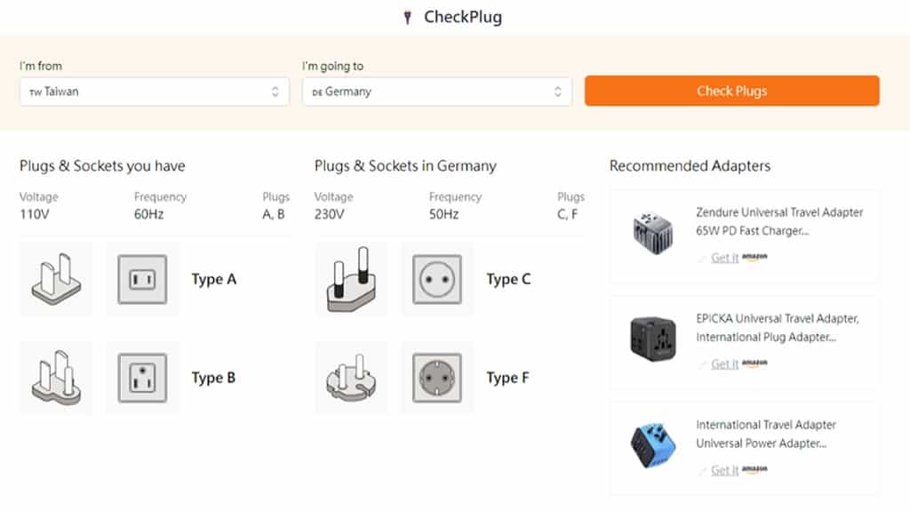
Task: Click the Zendure Universal Travel Adapter title
Action: pos(779,221)
